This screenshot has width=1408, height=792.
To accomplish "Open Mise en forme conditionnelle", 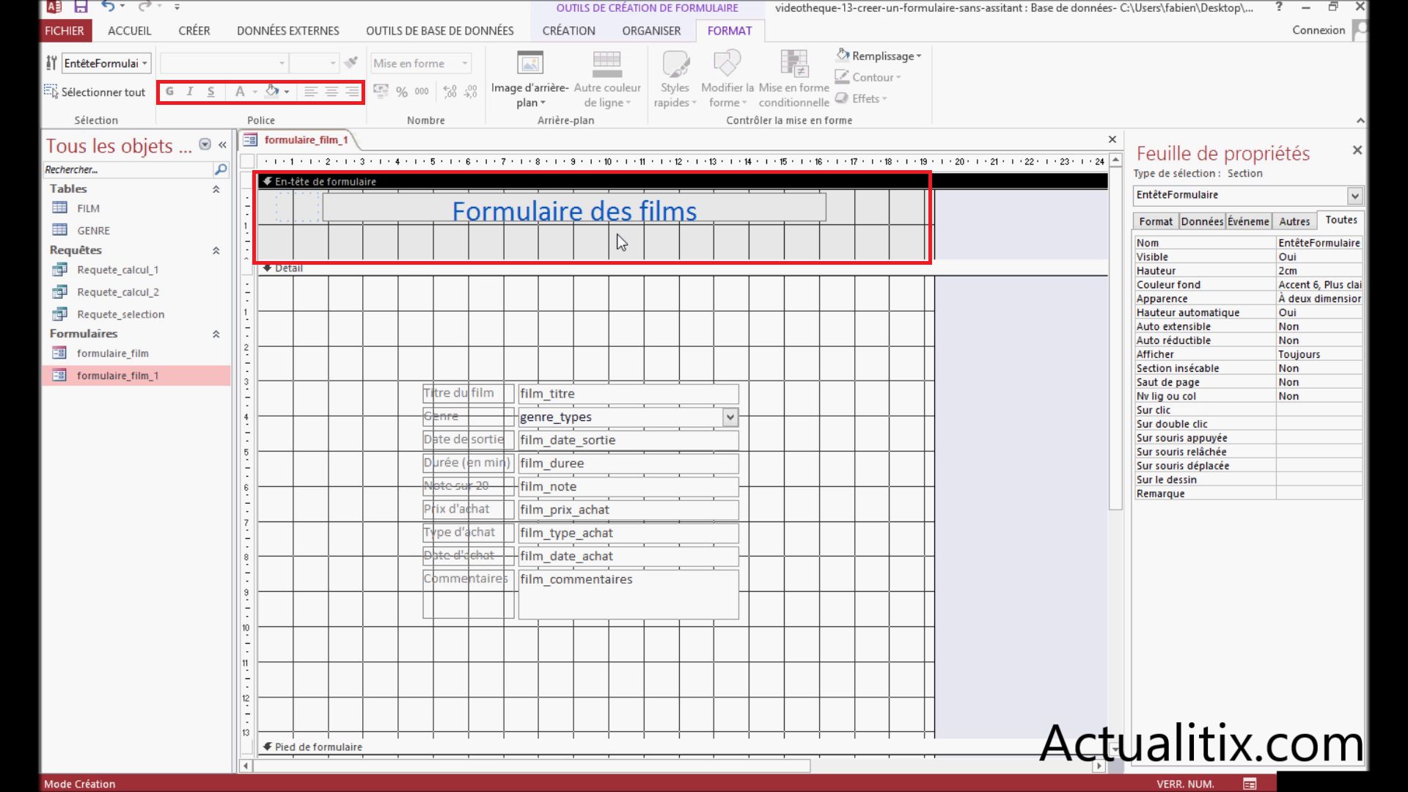I will coord(794,80).
